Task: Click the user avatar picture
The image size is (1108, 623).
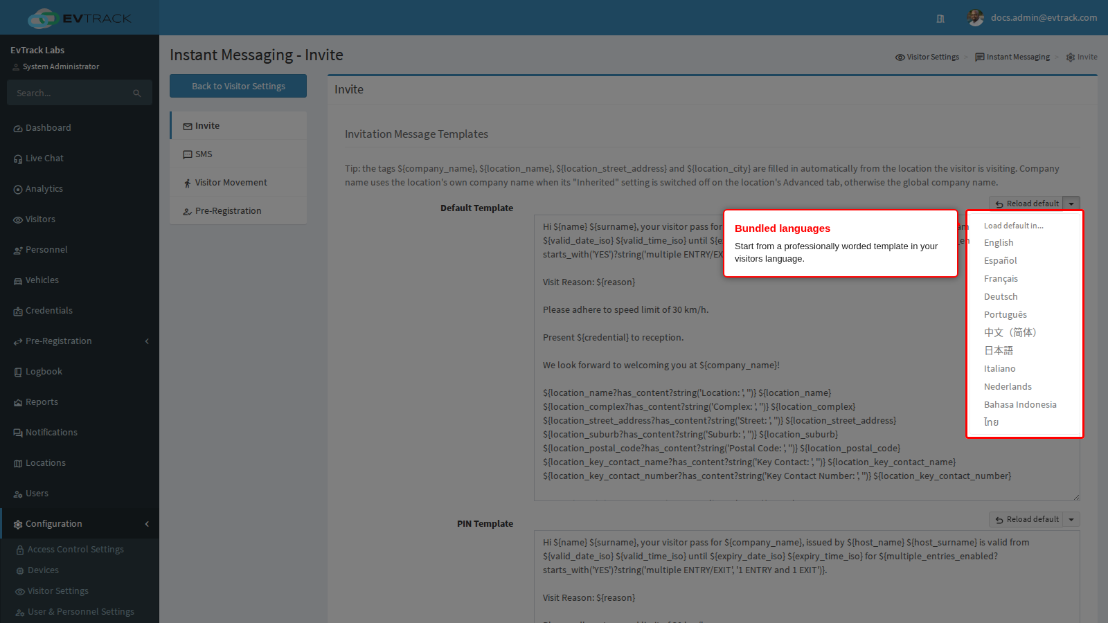Action: pyautogui.click(x=976, y=18)
